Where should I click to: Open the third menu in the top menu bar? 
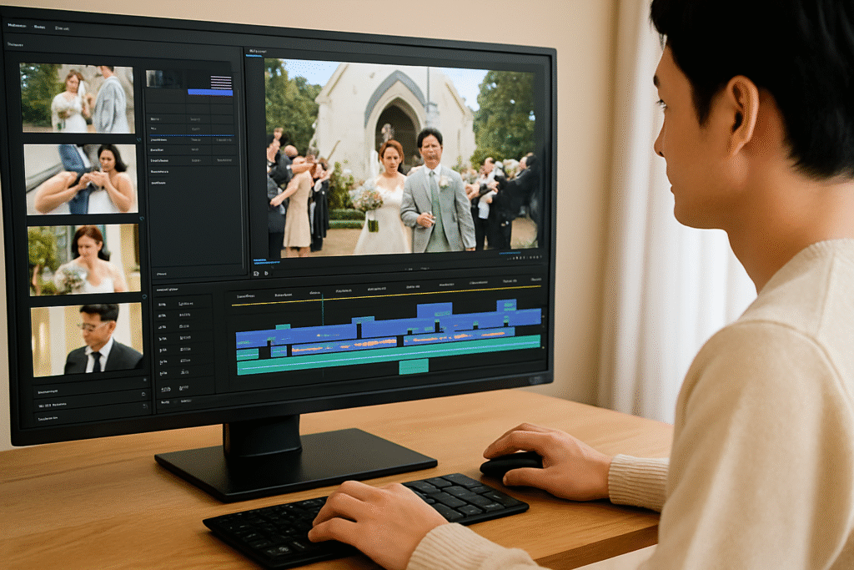click(62, 28)
